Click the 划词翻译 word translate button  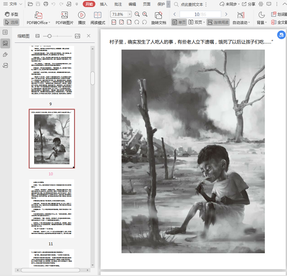(x=279, y=14)
